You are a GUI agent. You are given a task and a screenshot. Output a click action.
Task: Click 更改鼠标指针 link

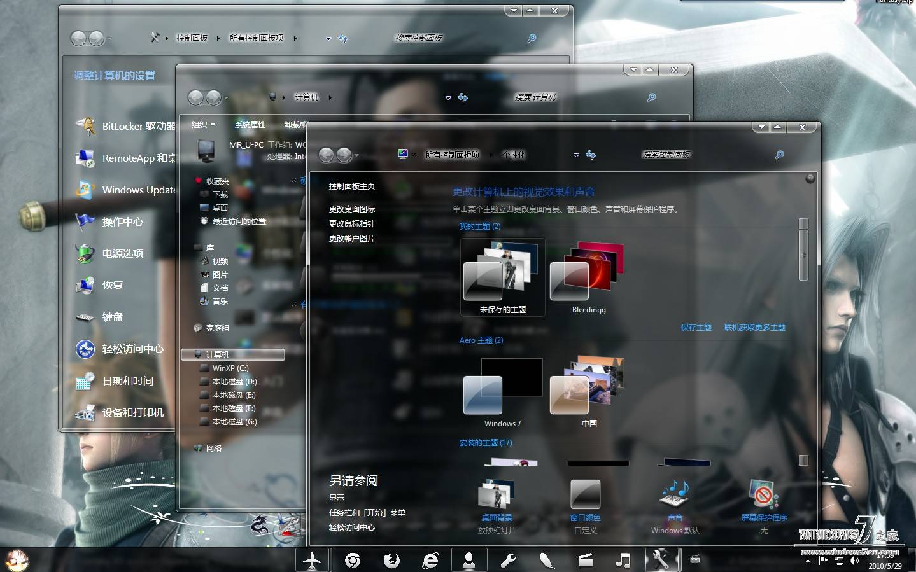click(x=351, y=223)
